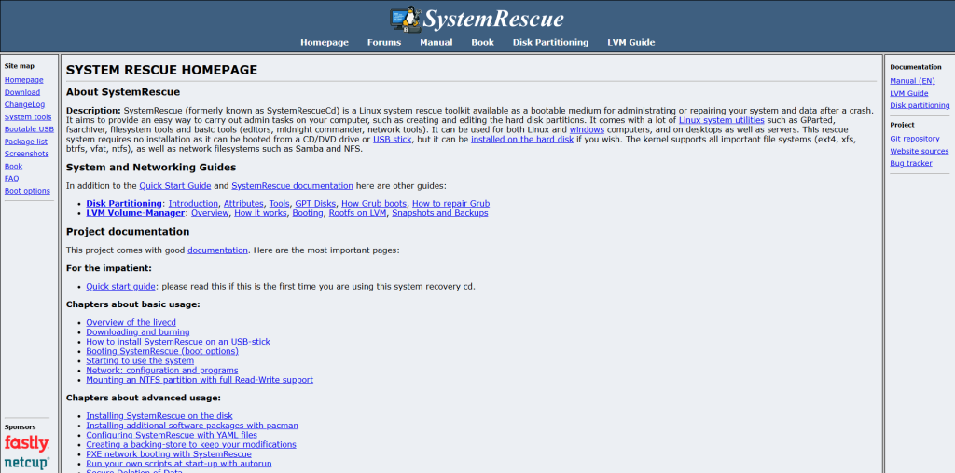Open the Attributes partitioning link
Screen dimensions: 955x473
[243, 204]
